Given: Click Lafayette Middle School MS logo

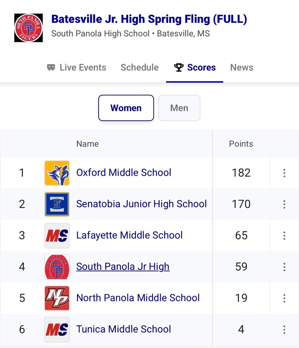Looking at the screenshot, I should point(57,236).
